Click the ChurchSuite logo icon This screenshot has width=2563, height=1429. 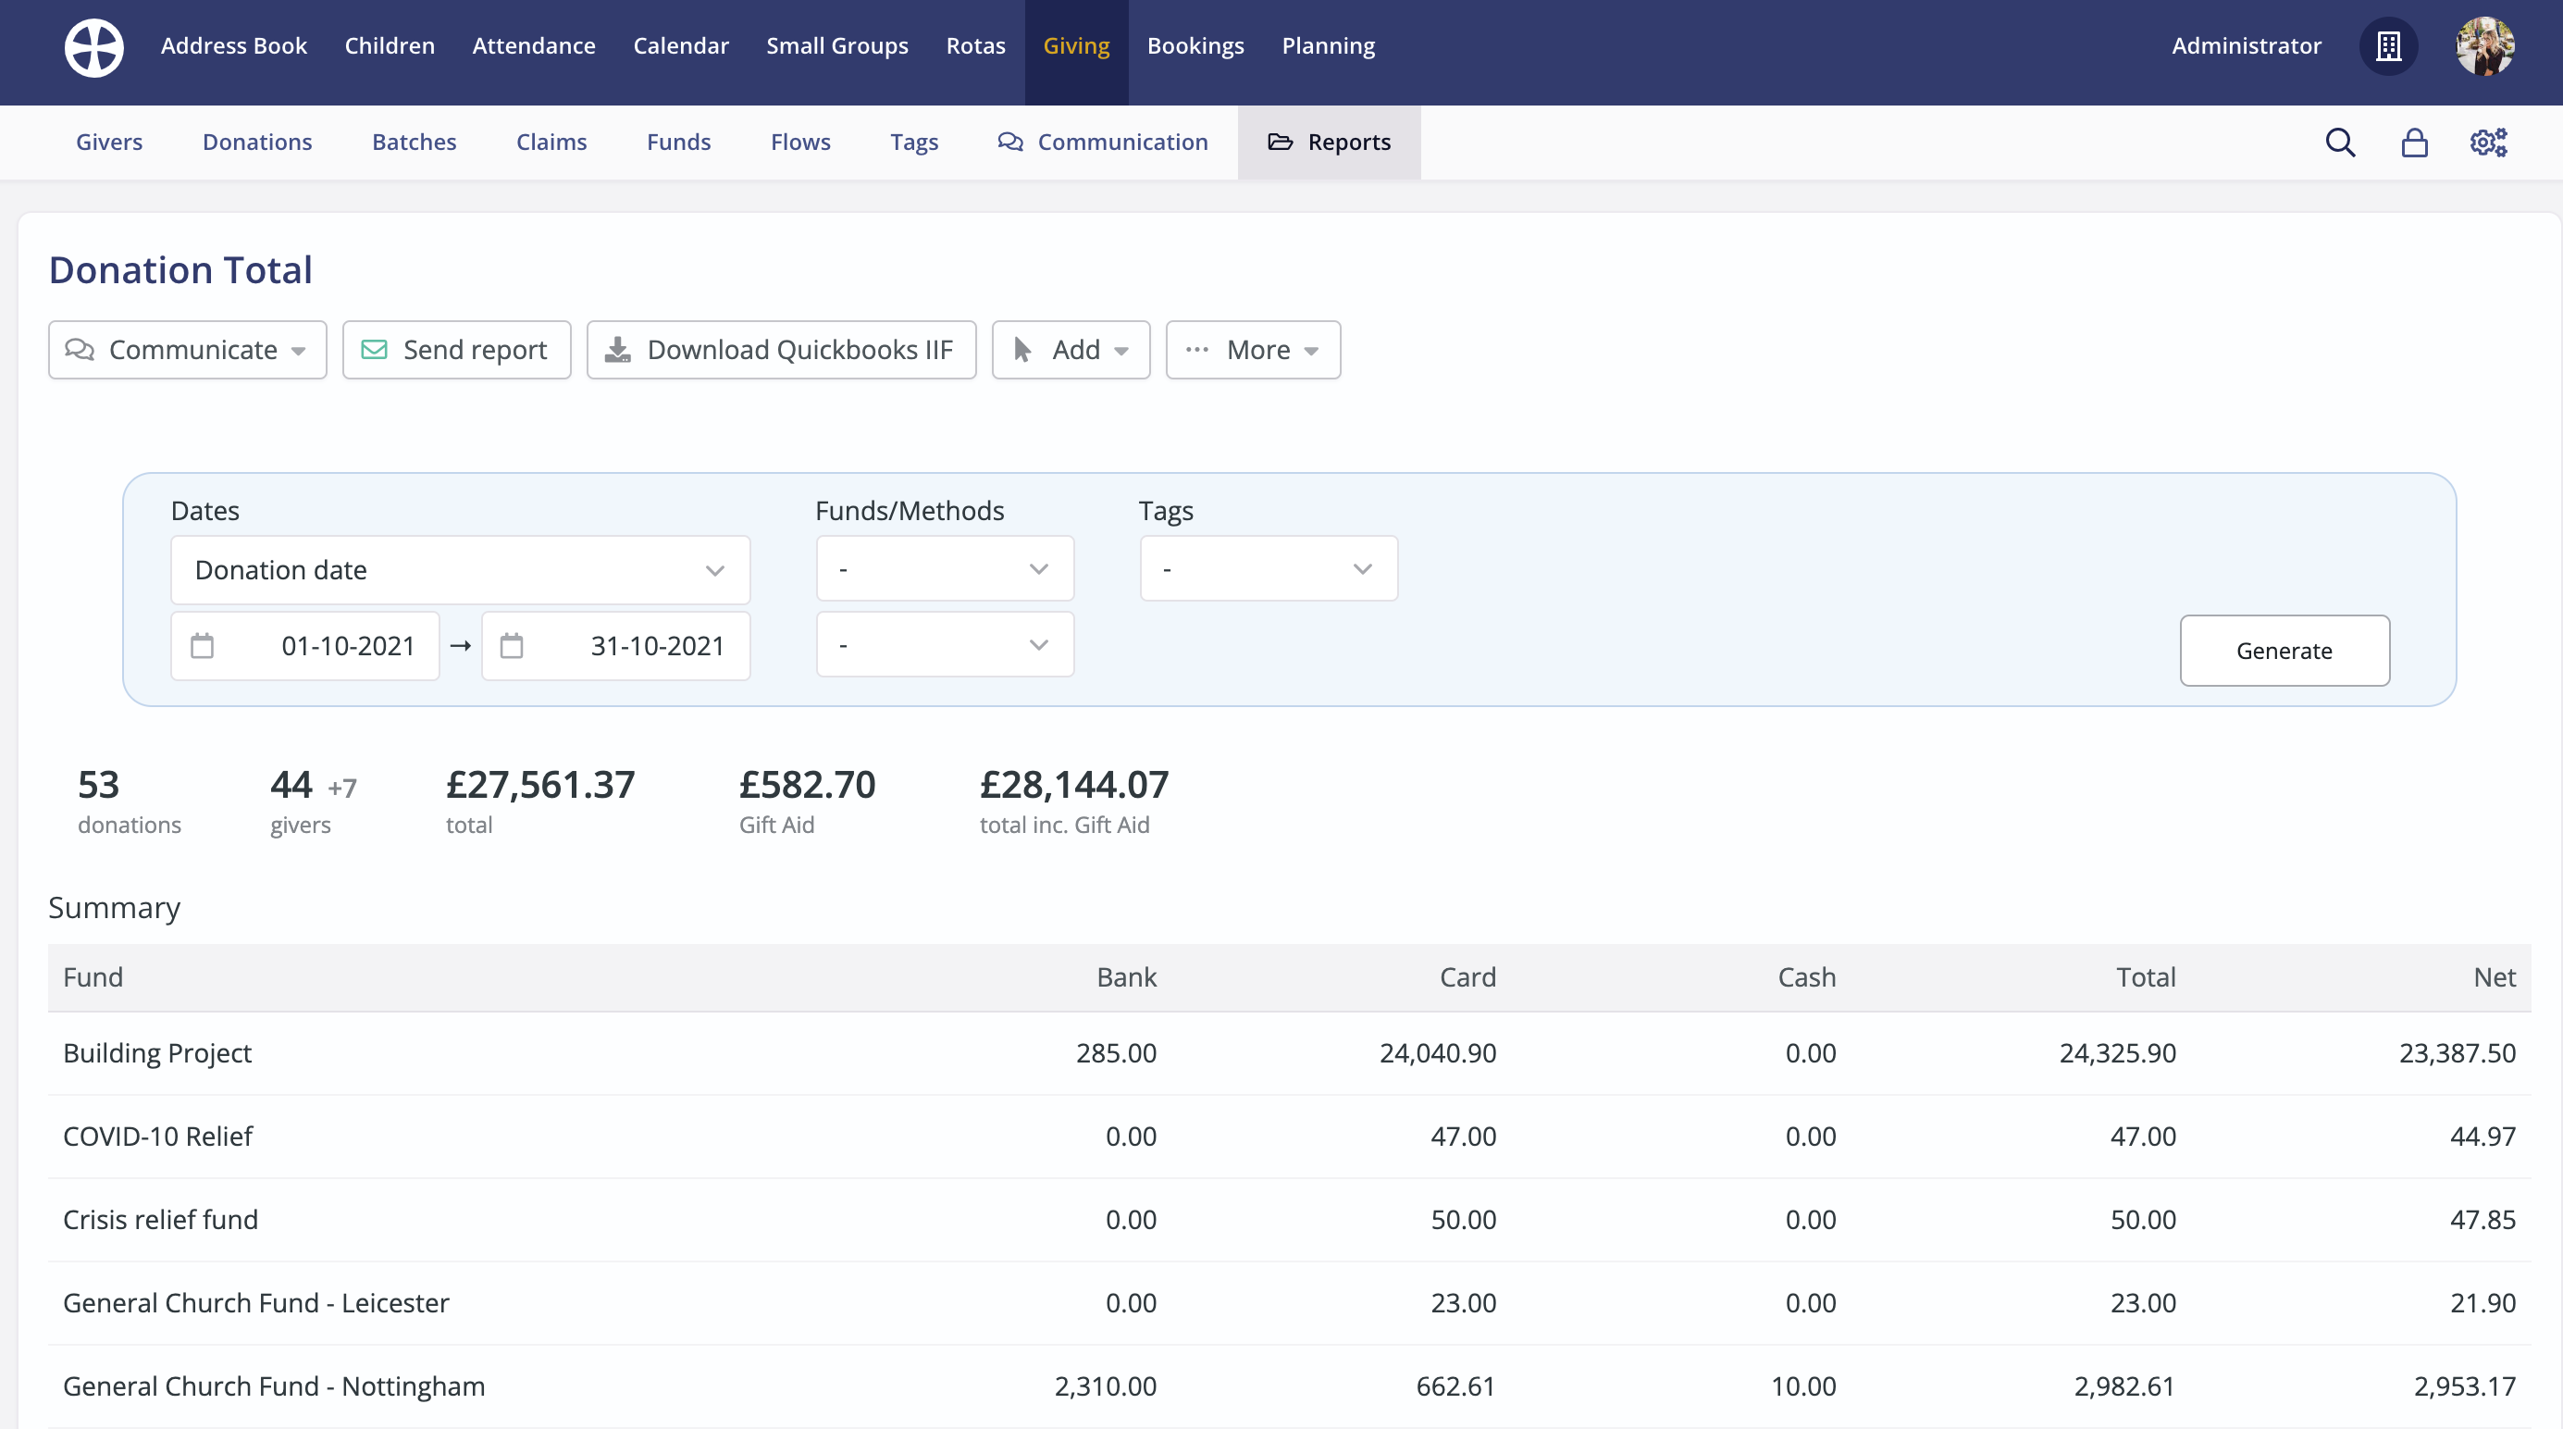click(93, 47)
